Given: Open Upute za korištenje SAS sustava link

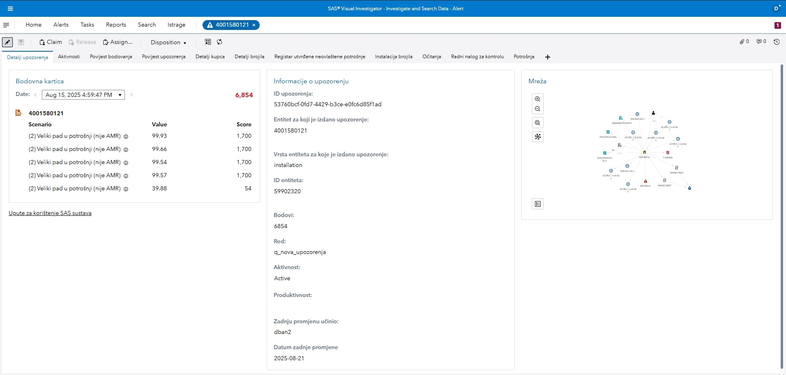Looking at the screenshot, I should tap(50, 213).
